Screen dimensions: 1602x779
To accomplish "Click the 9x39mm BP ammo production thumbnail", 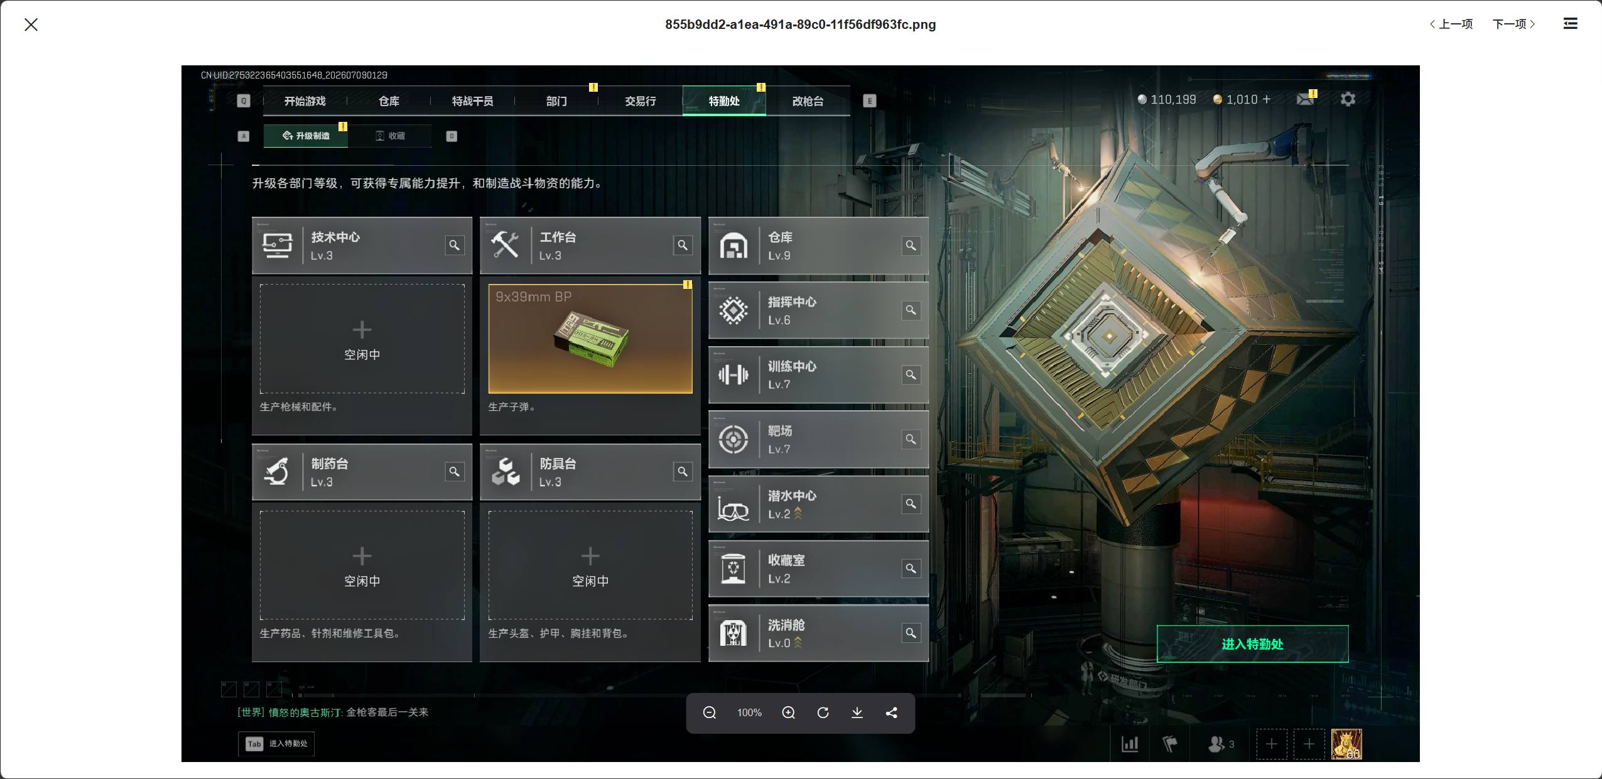I will click(x=590, y=339).
